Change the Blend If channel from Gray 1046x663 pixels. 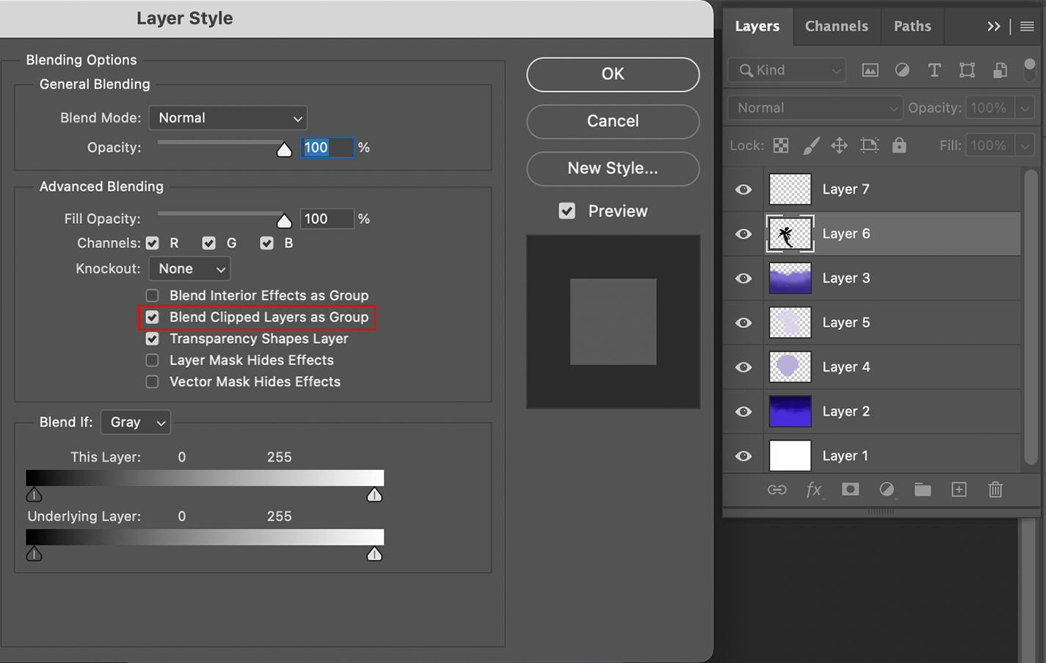point(135,422)
